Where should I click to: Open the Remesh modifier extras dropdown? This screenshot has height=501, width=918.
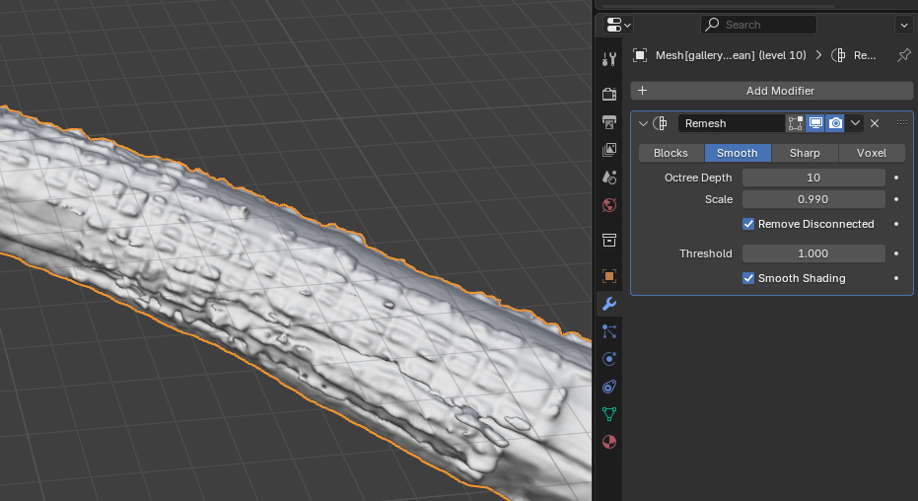pos(855,123)
